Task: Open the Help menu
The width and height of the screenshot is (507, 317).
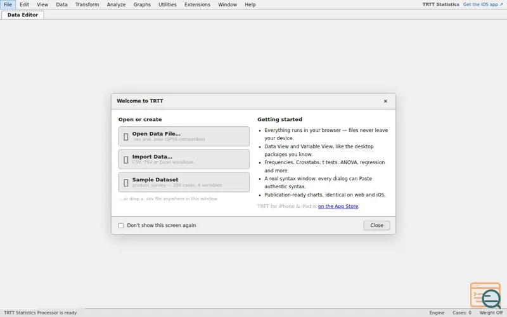Action: pyautogui.click(x=250, y=4)
